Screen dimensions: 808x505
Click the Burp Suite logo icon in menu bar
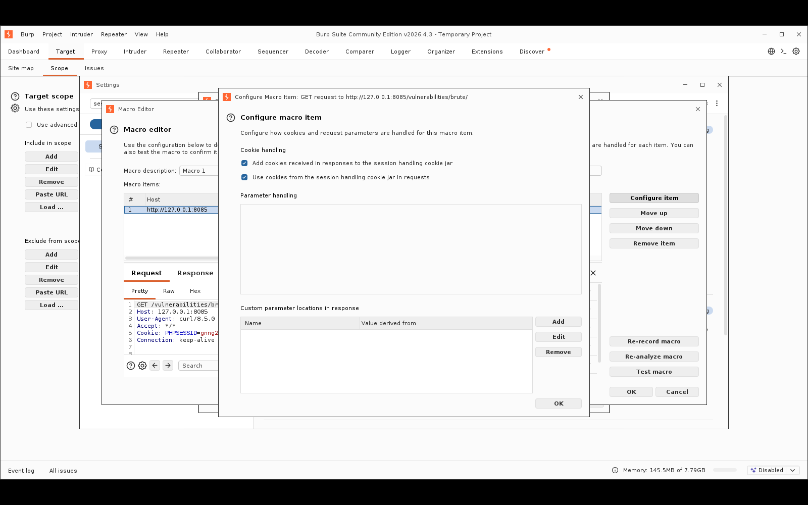[x=9, y=34]
